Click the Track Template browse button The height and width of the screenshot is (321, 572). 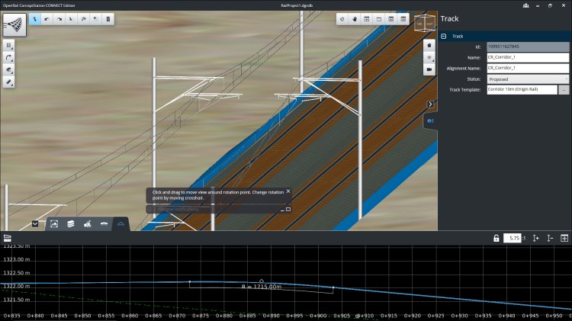[564, 89]
